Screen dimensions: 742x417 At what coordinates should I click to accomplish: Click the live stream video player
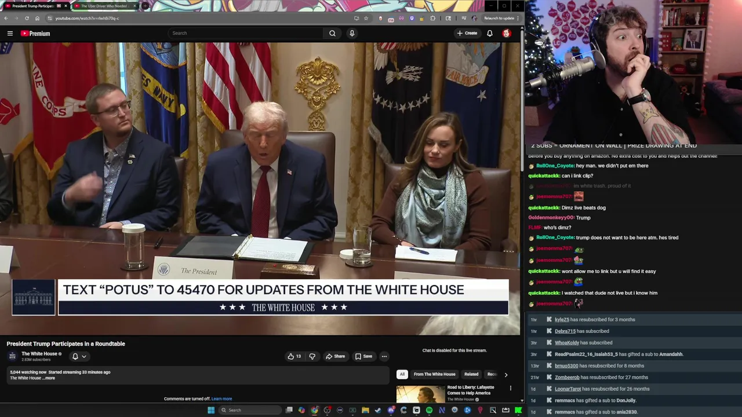[x=260, y=188]
